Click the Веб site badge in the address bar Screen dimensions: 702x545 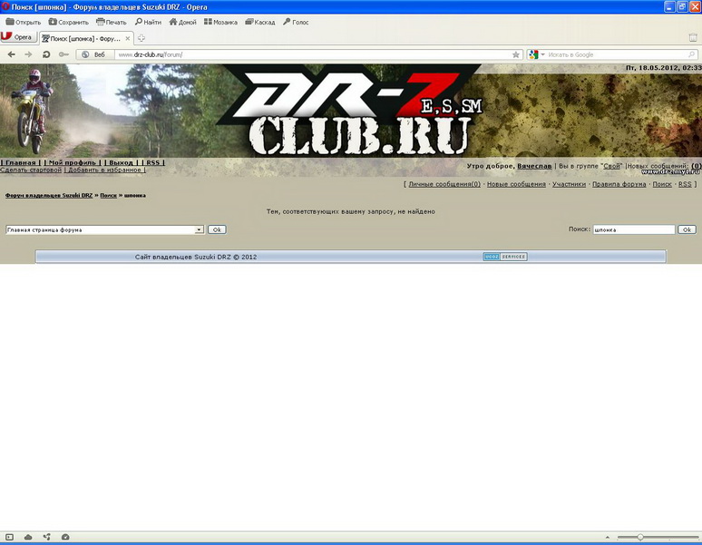(95, 54)
